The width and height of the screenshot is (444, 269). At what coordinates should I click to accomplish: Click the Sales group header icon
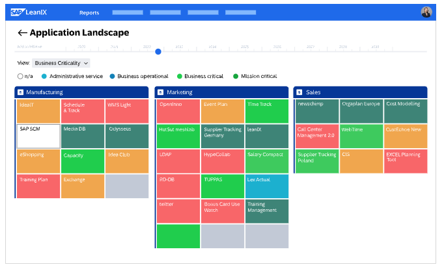[x=299, y=92]
